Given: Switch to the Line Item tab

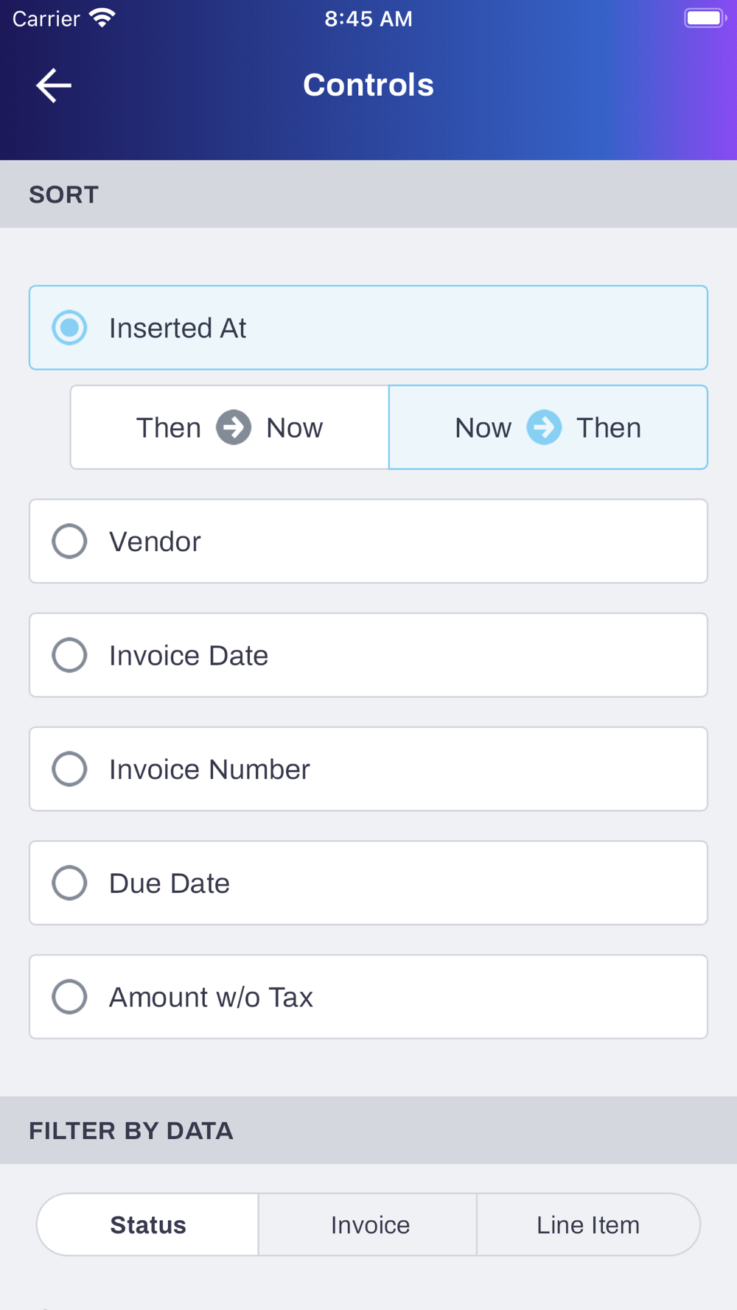Looking at the screenshot, I should (x=587, y=1225).
